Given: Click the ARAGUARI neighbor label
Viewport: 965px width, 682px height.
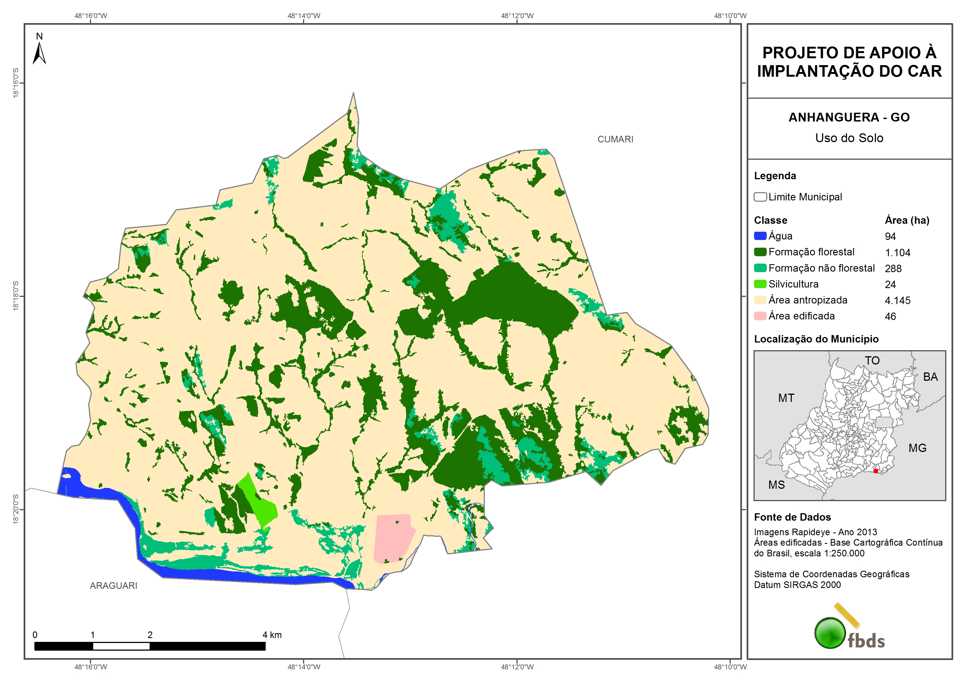Looking at the screenshot, I should [x=114, y=585].
